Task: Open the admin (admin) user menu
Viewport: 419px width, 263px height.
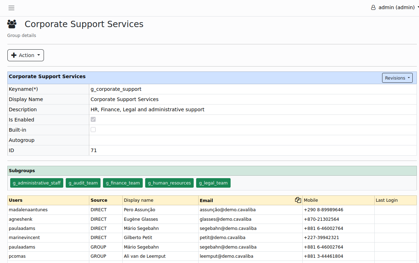Action: 396,7
